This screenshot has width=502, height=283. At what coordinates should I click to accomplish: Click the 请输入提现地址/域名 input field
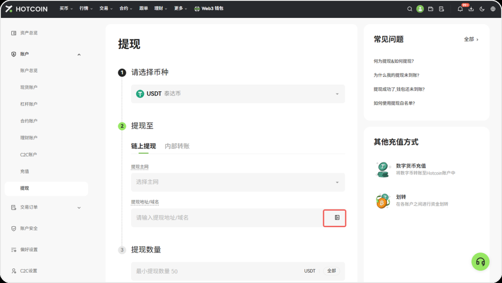227,217
